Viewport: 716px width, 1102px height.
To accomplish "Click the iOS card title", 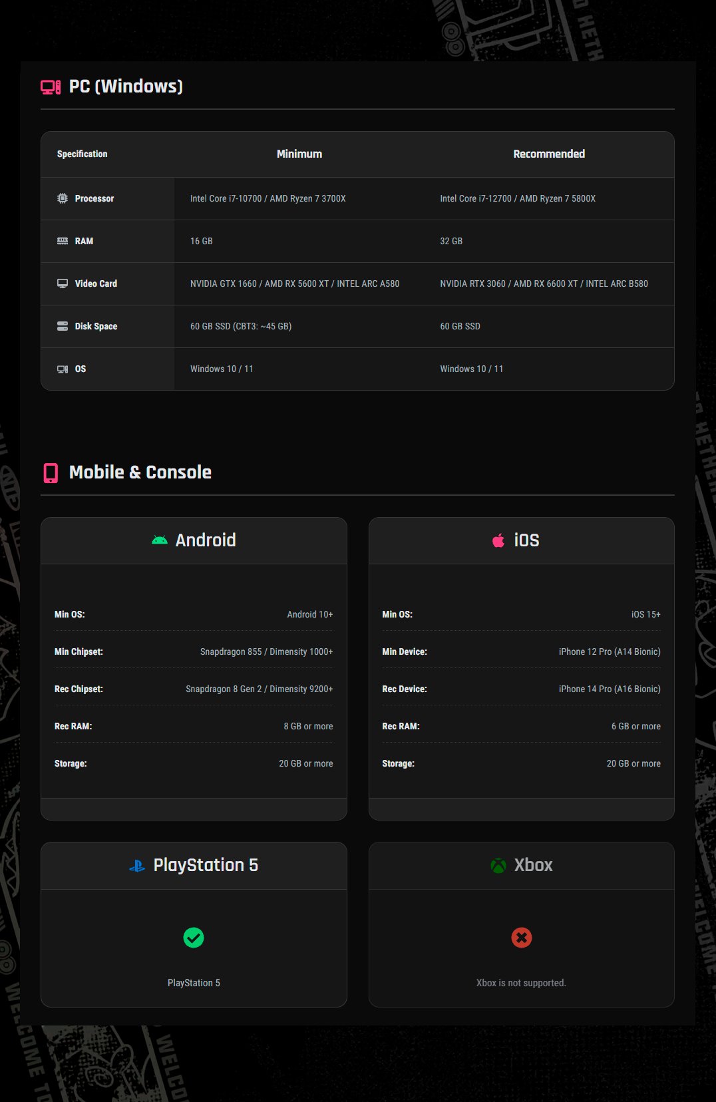I will point(526,540).
